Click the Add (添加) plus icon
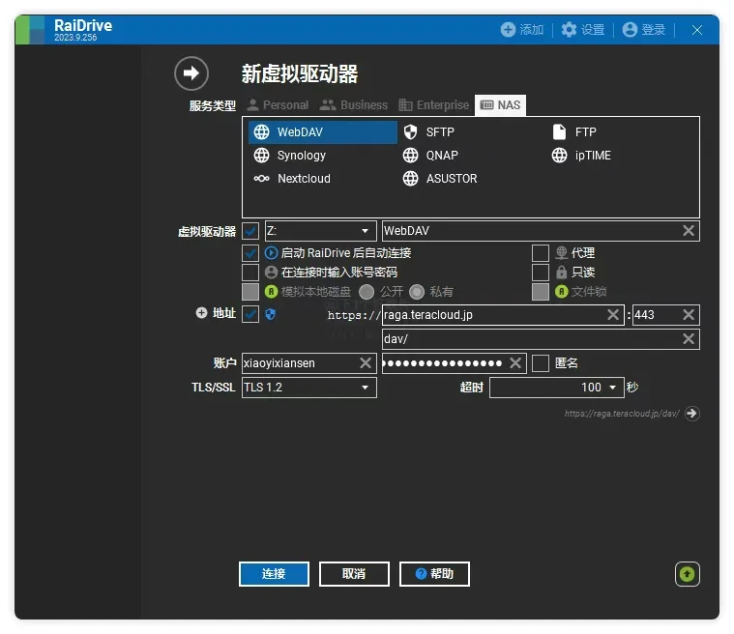This screenshot has width=734, height=634. click(x=508, y=30)
